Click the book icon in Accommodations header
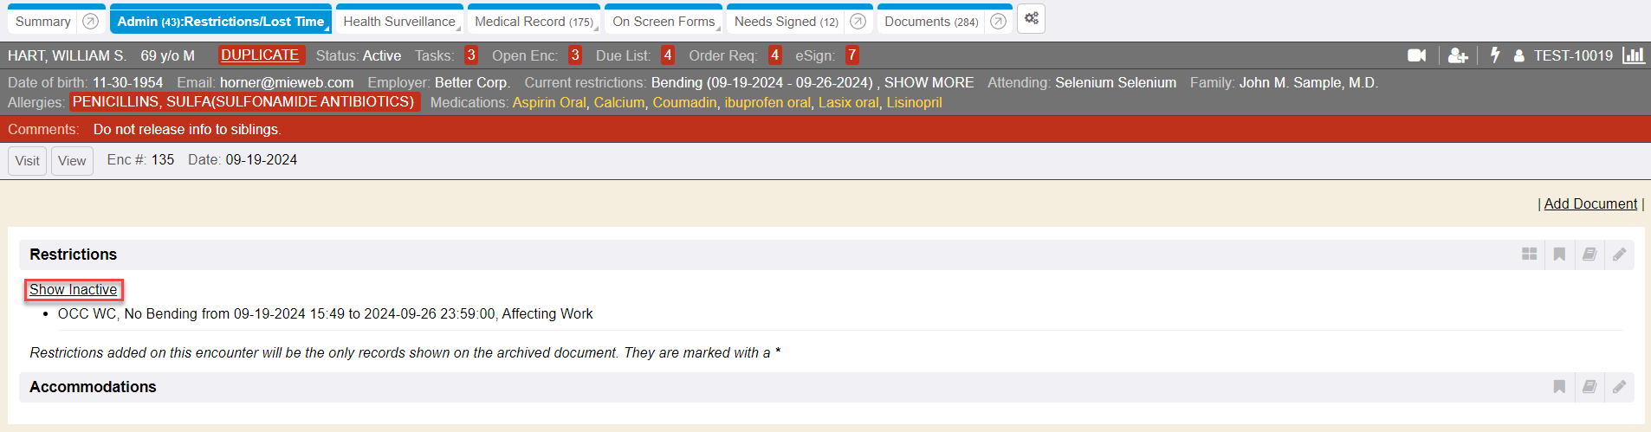The width and height of the screenshot is (1651, 432). click(1589, 387)
